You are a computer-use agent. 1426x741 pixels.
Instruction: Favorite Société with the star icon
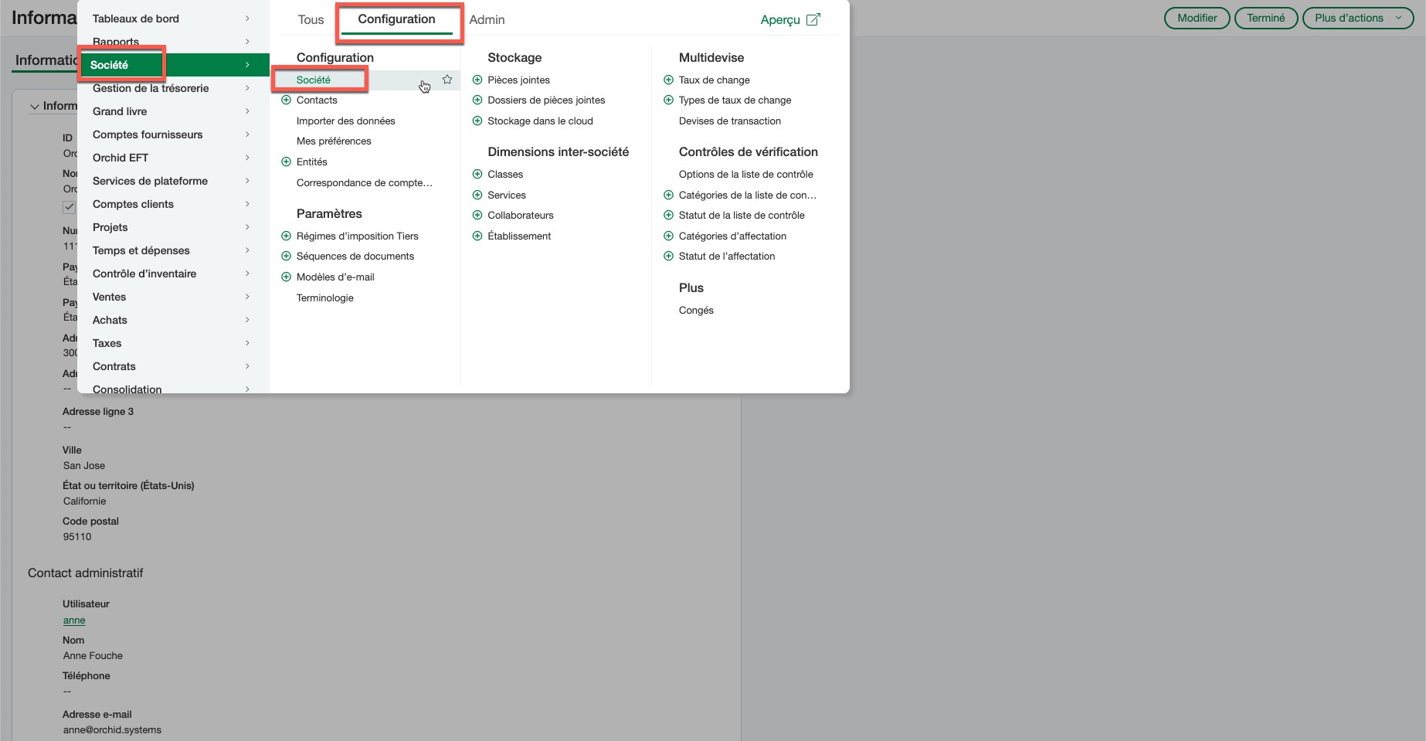pos(447,80)
